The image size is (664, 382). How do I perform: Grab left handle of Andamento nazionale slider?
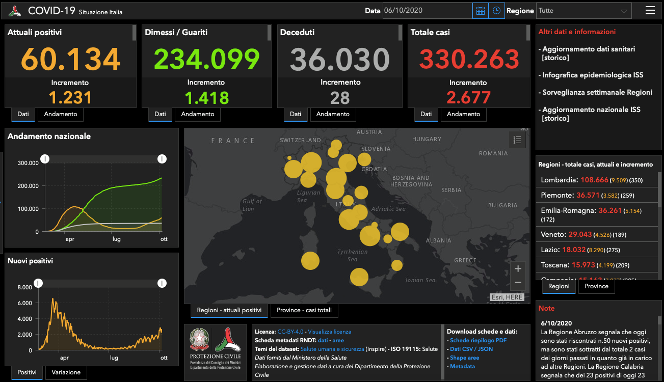click(45, 159)
